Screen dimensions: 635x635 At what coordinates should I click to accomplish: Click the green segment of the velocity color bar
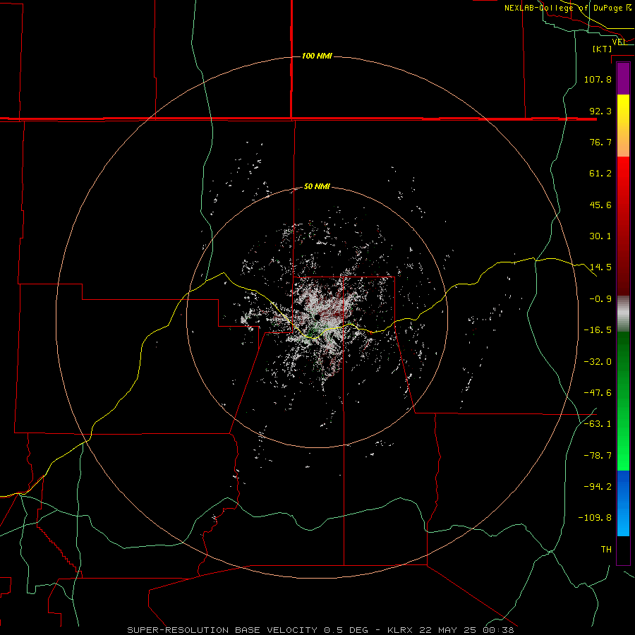[623, 401]
